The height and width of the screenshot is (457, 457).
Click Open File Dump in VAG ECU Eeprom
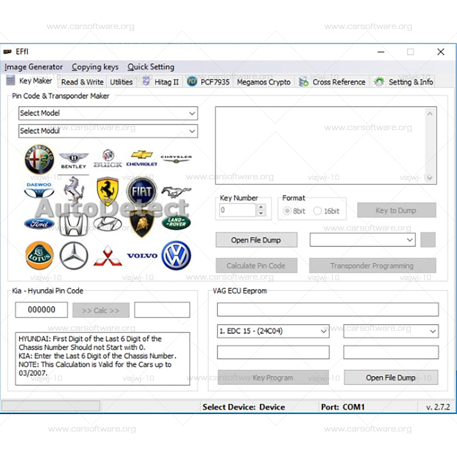(x=391, y=377)
